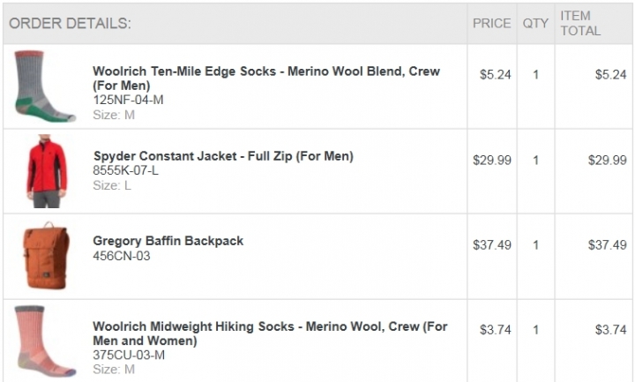Open the Gregory Baffin Backpack product link
This screenshot has width=635, height=382.
pyautogui.click(x=168, y=241)
